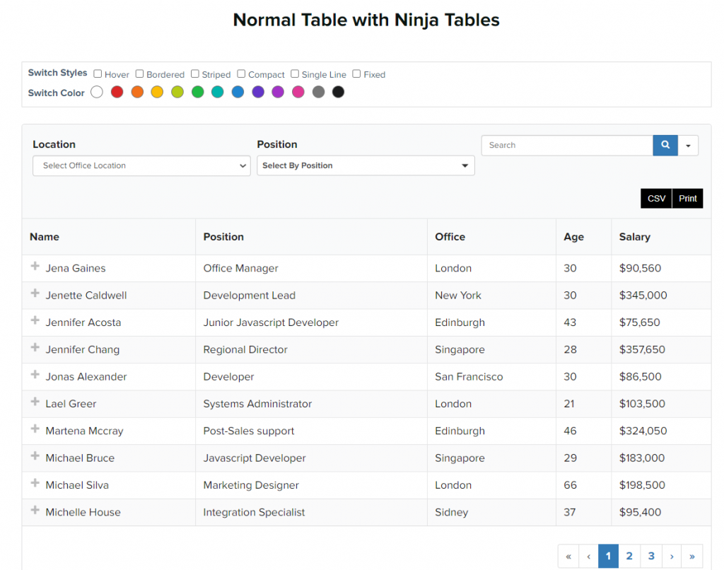Enable the Hover style checkbox
This screenshot has width=724, height=570.
click(98, 74)
